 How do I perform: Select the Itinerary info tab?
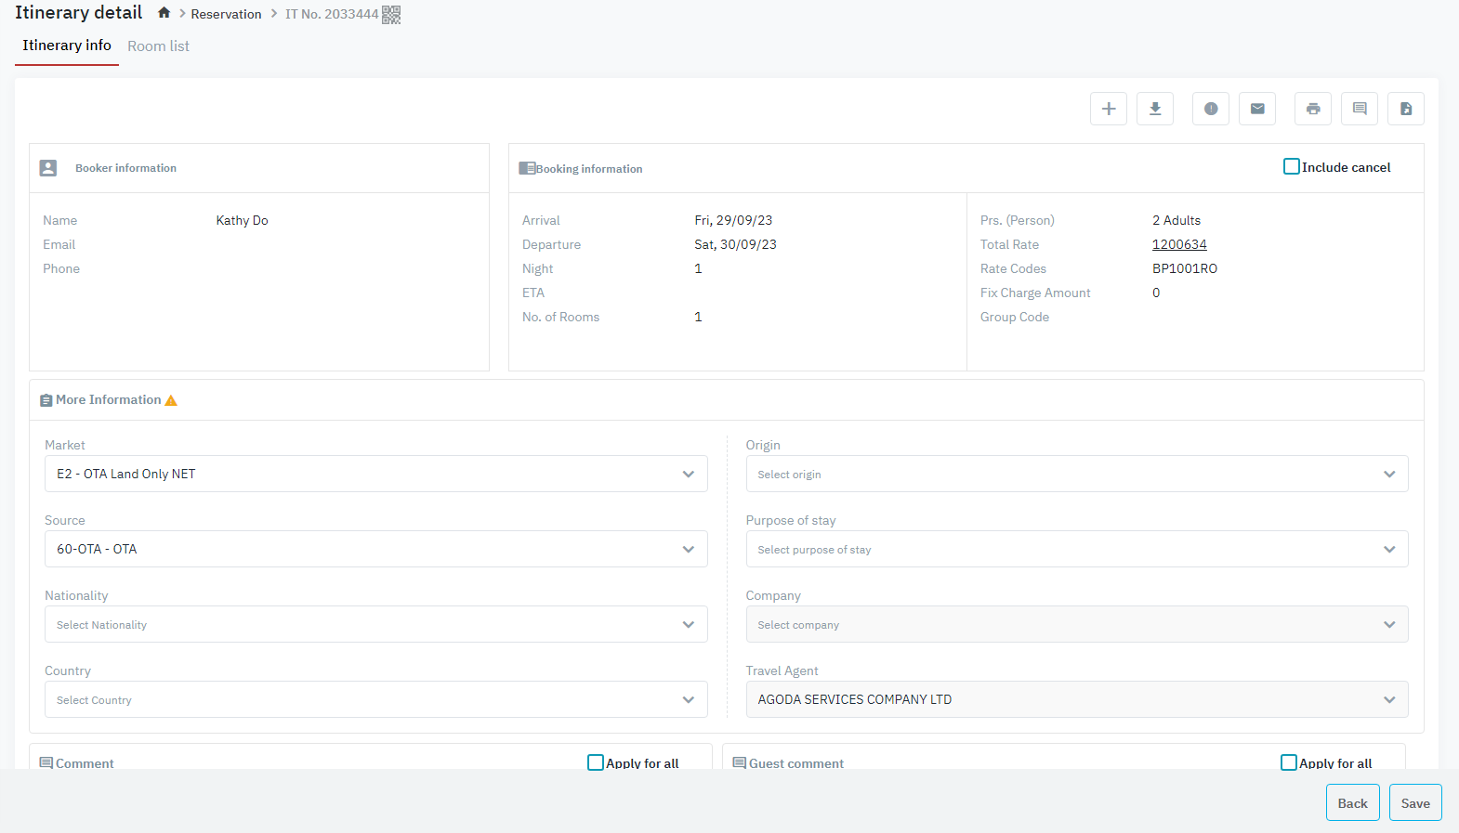(67, 46)
